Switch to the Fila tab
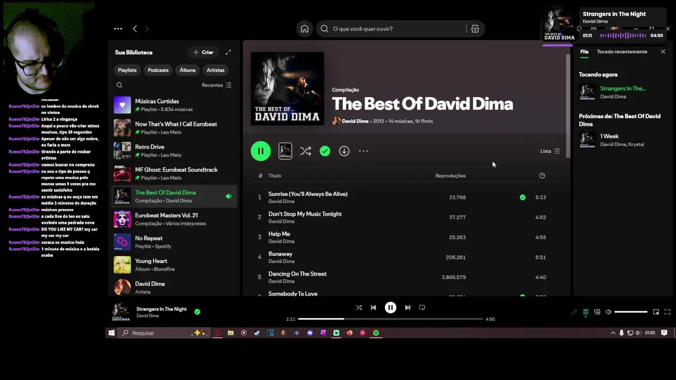This screenshot has width=676, height=380. click(584, 52)
